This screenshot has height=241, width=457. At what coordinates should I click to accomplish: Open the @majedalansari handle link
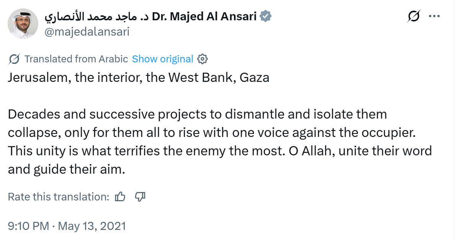(87, 32)
